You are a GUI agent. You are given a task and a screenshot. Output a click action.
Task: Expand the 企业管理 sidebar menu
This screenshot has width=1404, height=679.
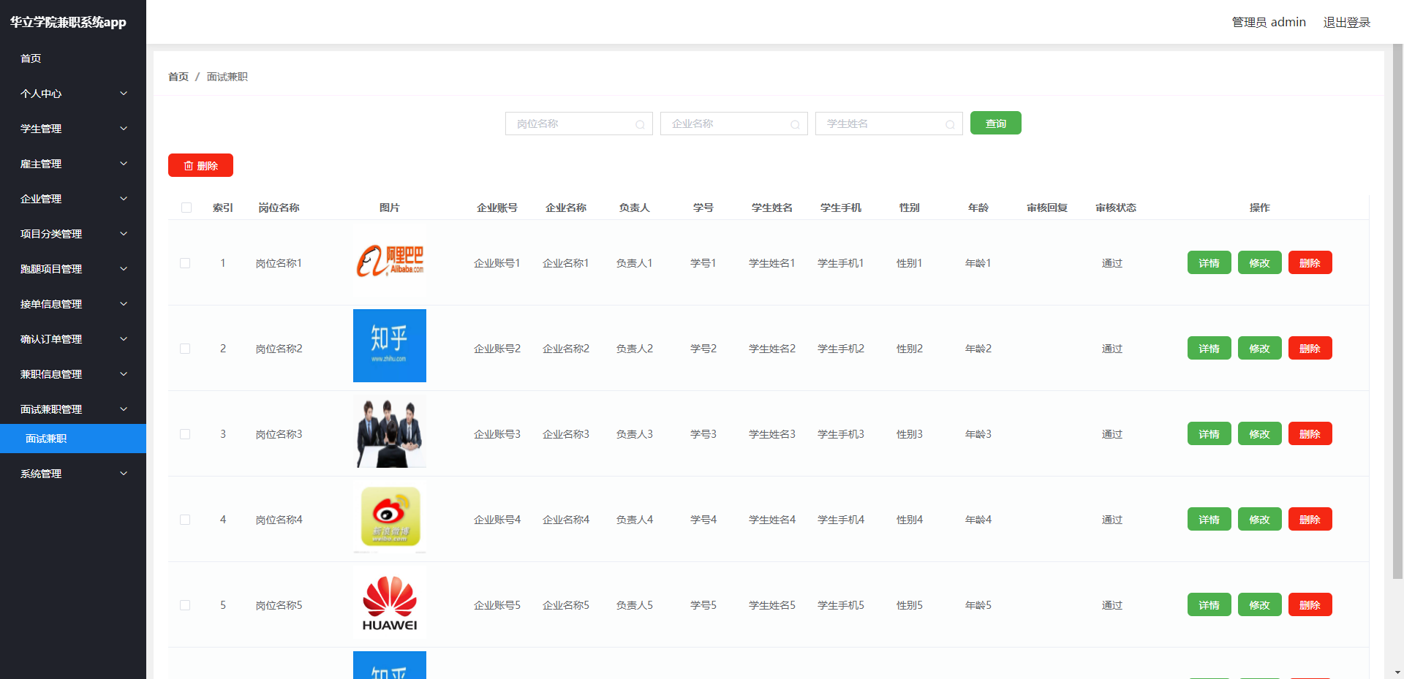[x=73, y=199]
